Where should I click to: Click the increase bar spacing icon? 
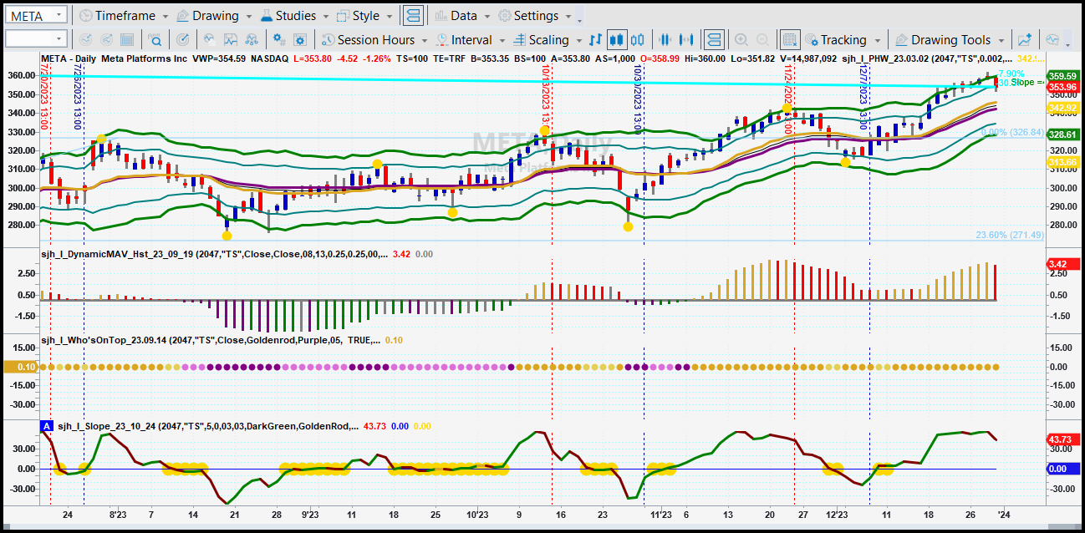(x=688, y=39)
